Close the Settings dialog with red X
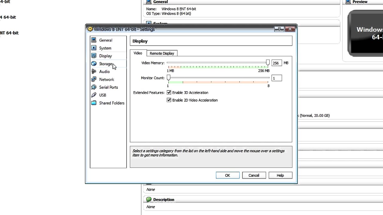This screenshot has height=215, width=383. coord(290,29)
